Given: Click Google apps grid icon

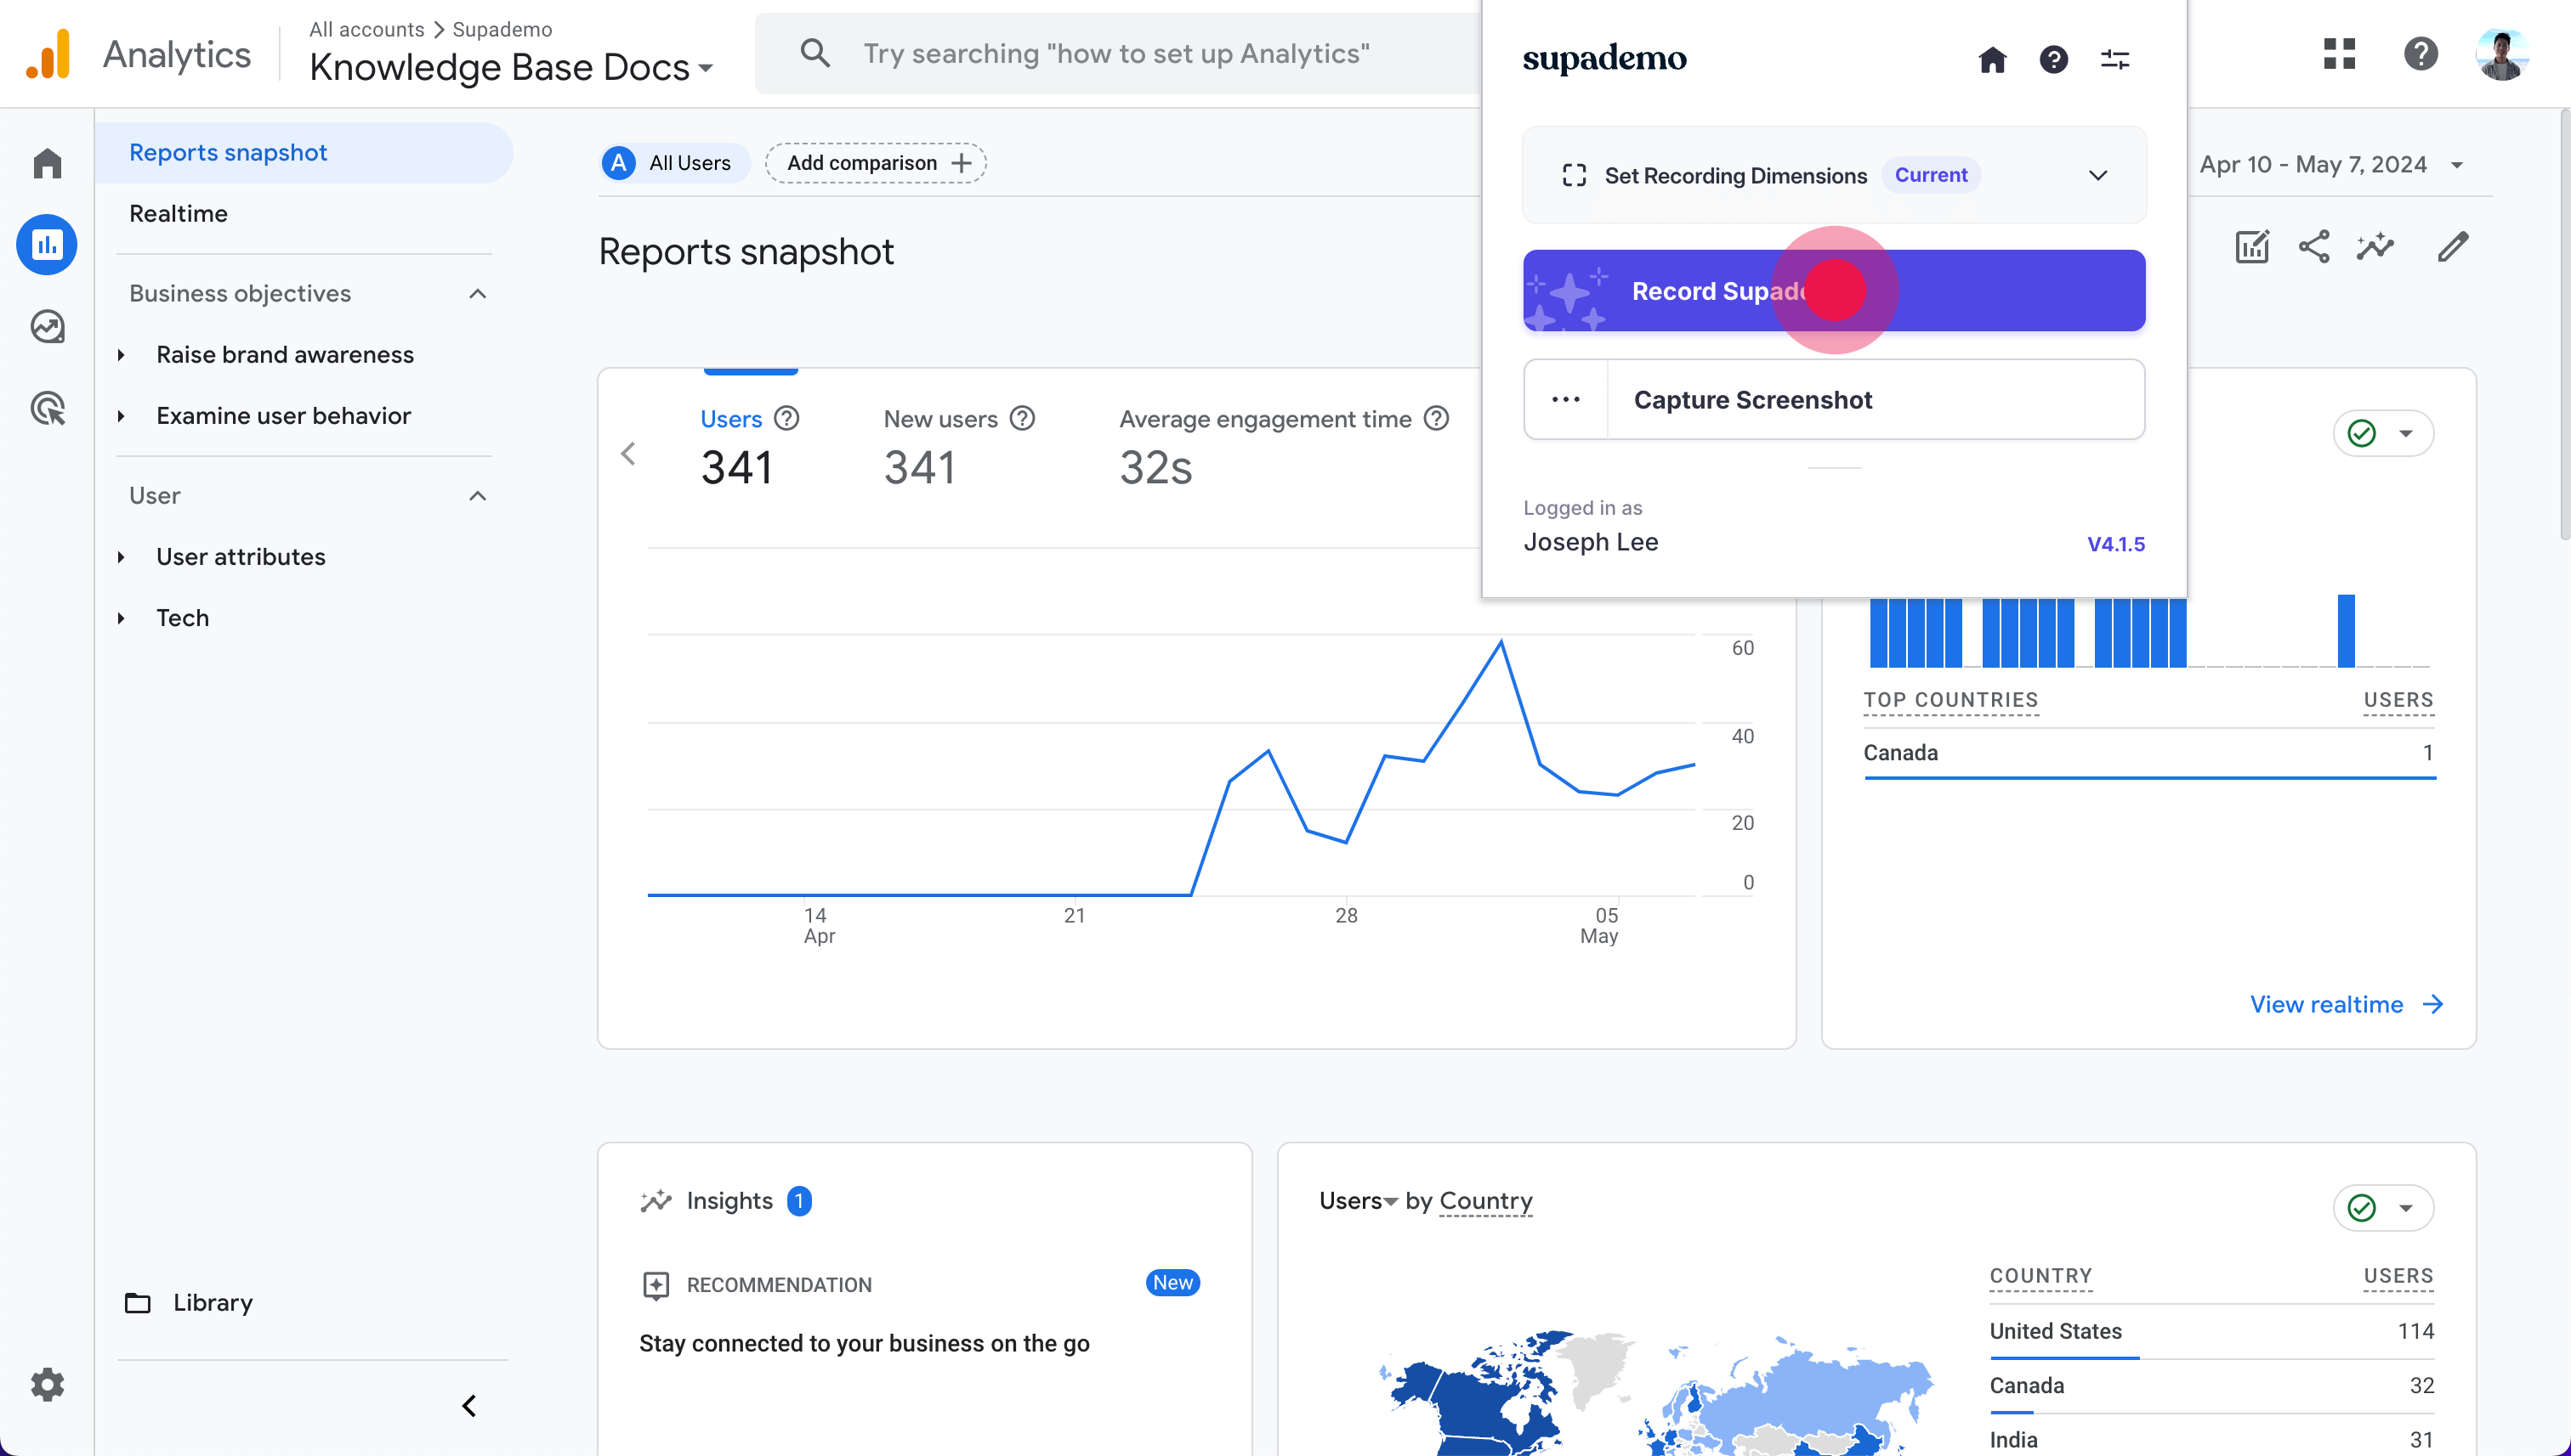Looking at the screenshot, I should [2339, 54].
